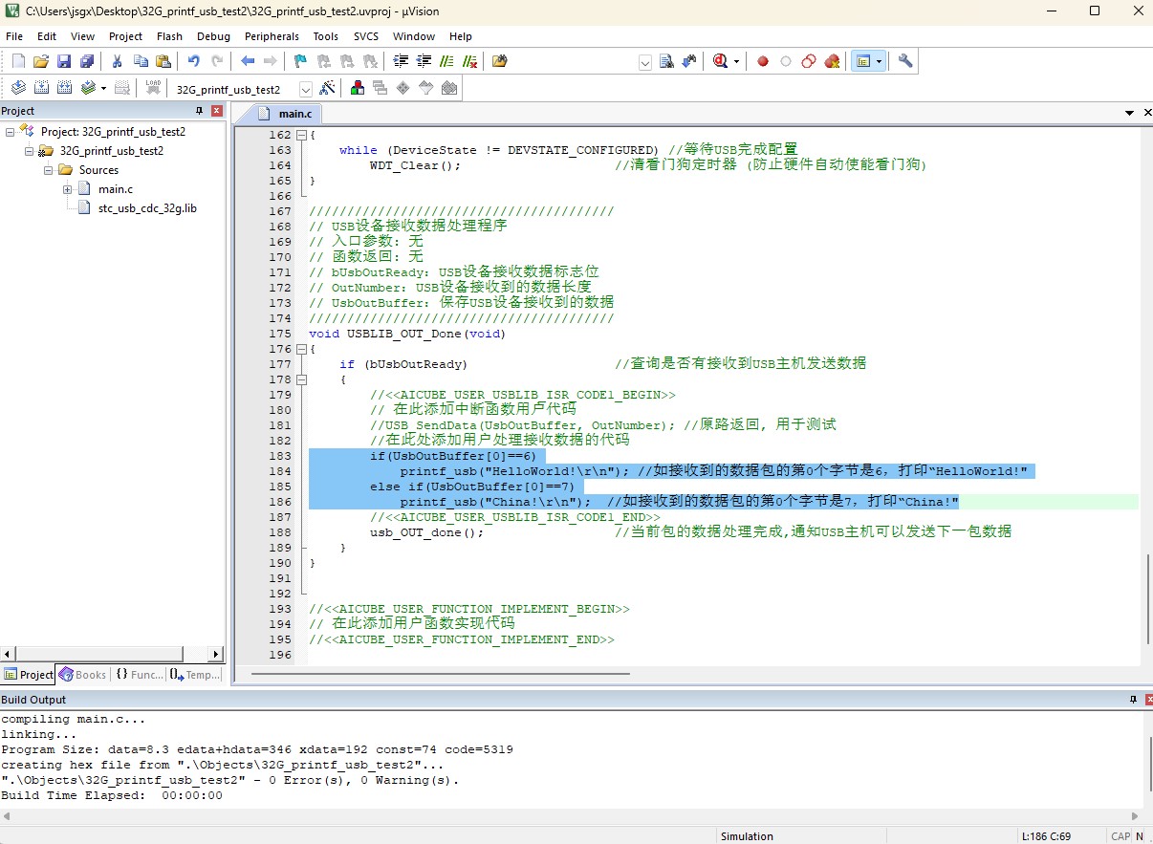
Task: Paste from the clipboard
Action: click(x=163, y=61)
